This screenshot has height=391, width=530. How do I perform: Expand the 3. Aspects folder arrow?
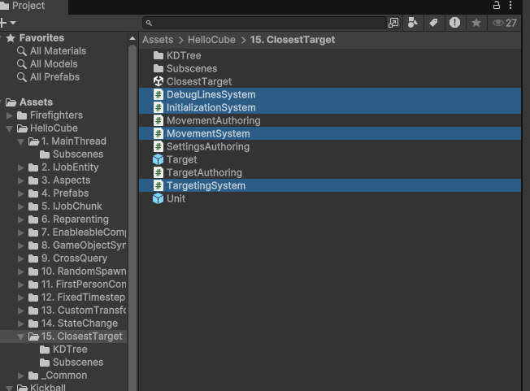point(21,180)
